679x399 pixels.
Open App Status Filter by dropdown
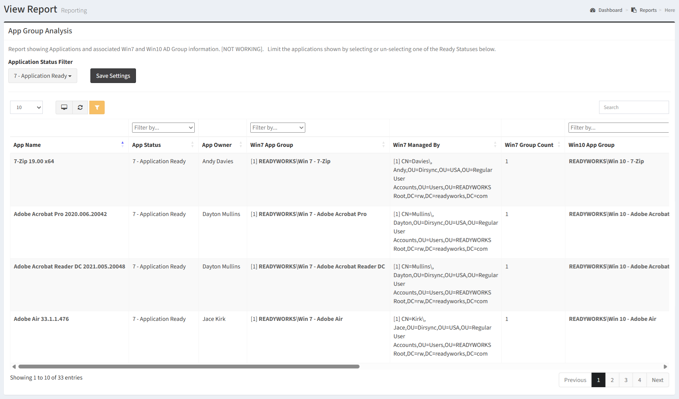[x=163, y=127]
